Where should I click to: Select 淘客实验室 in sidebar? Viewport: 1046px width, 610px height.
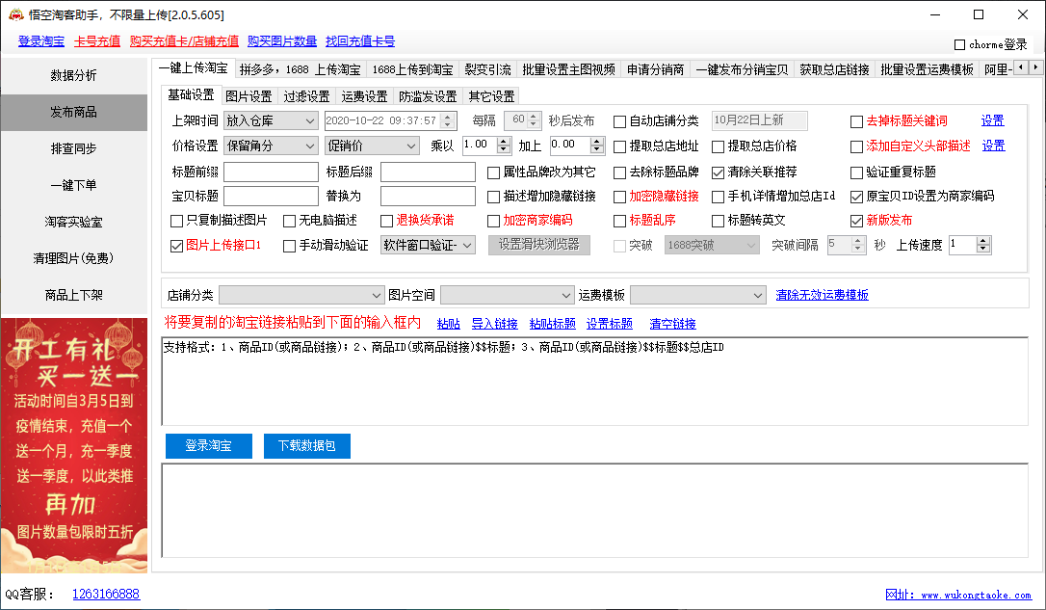pyautogui.click(x=74, y=223)
